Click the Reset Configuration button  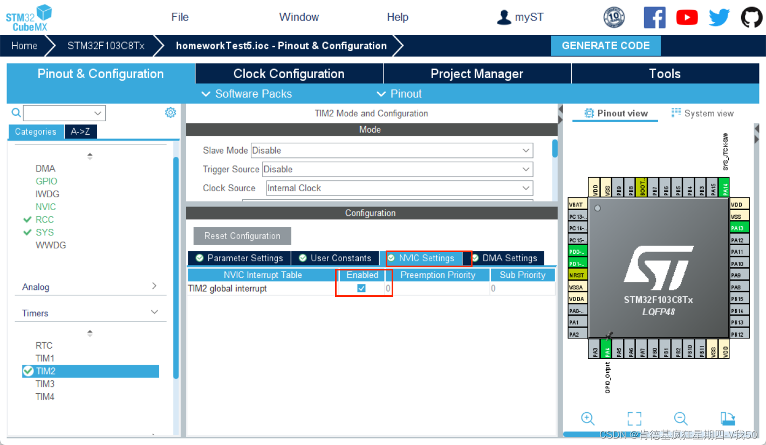pos(242,236)
